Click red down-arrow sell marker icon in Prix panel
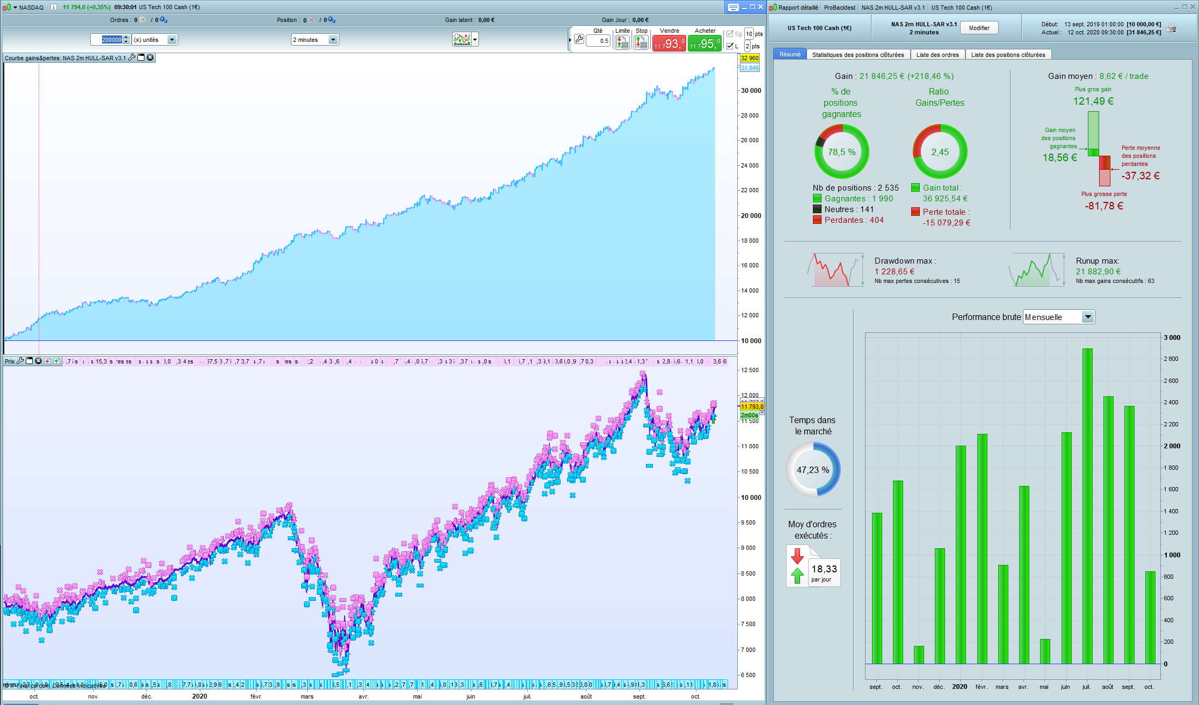 (x=47, y=361)
